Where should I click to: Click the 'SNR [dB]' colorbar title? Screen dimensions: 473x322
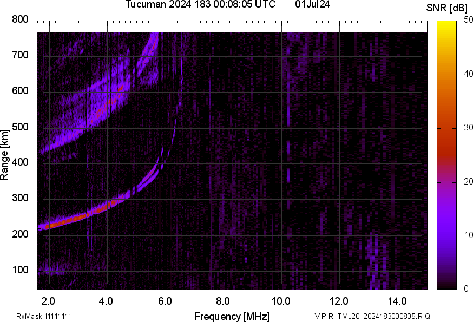[447, 8]
